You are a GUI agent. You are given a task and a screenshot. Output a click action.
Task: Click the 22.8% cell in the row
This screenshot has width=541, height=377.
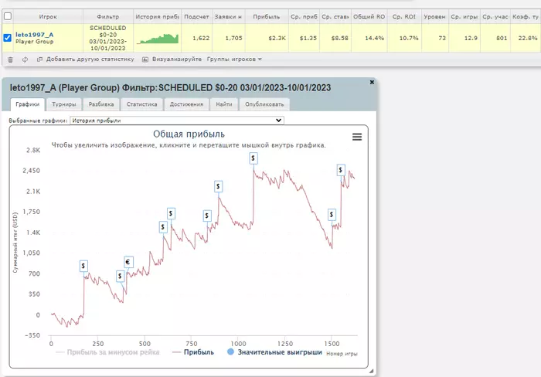[x=526, y=39]
